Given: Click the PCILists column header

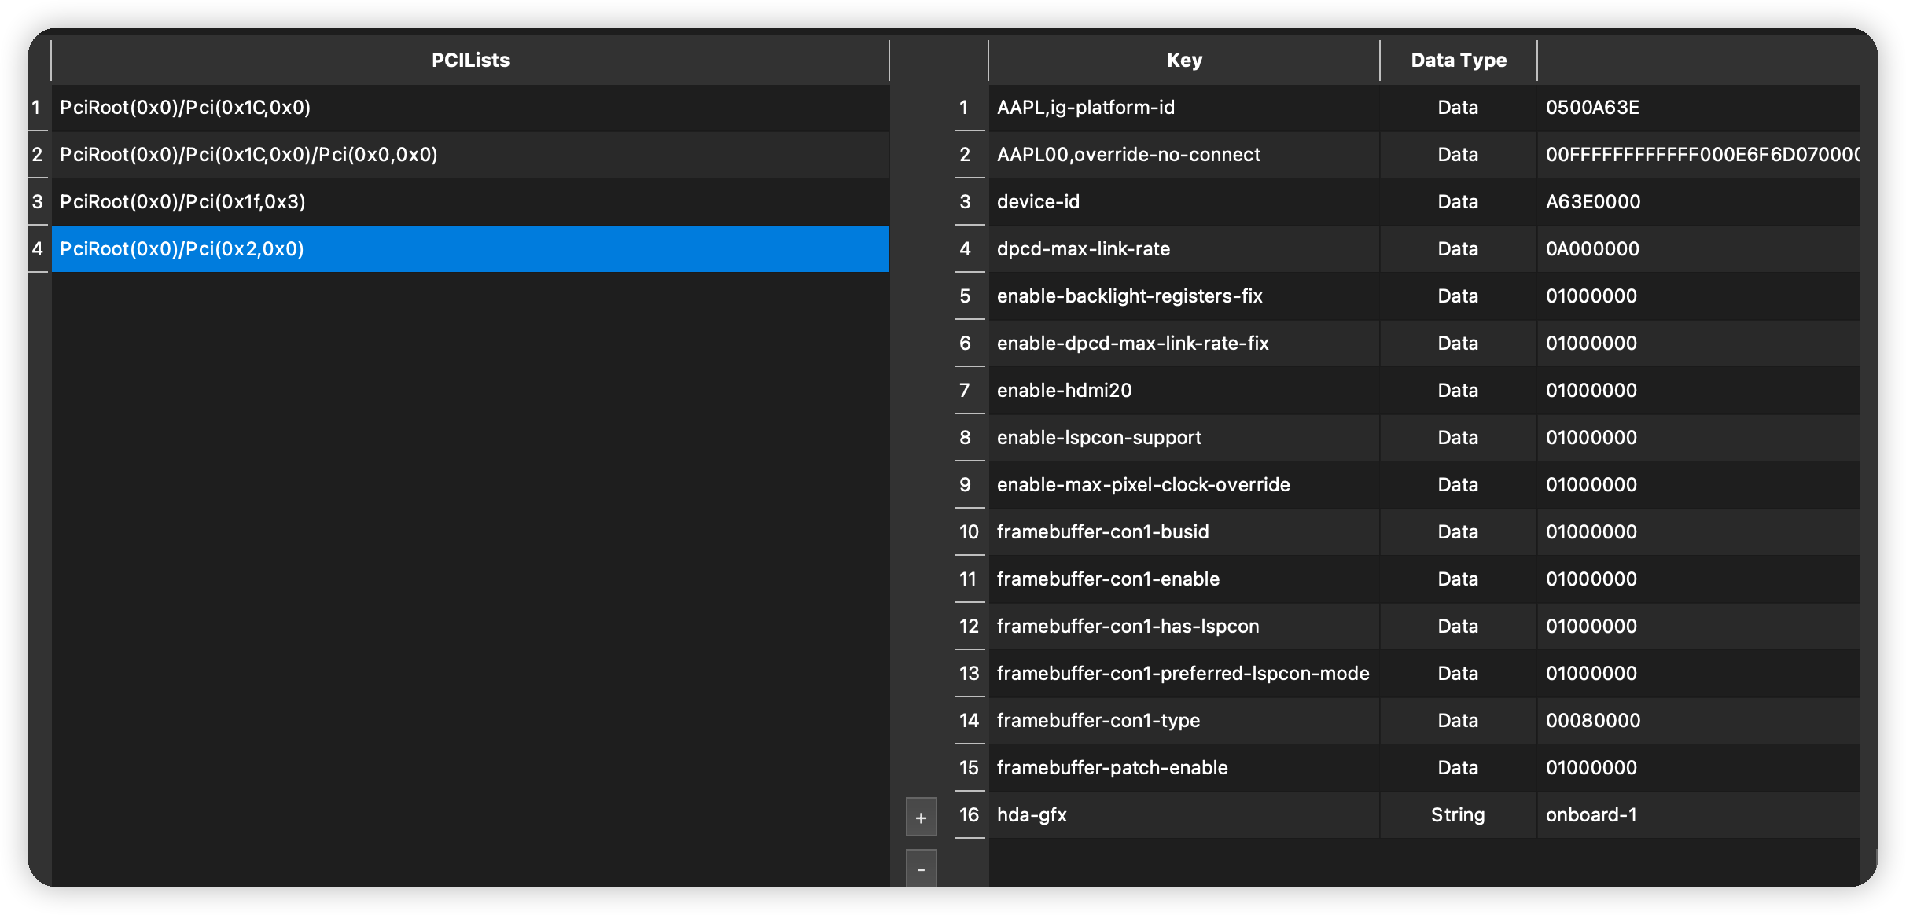Looking at the screenshot, I should click(x=470, y=60).
